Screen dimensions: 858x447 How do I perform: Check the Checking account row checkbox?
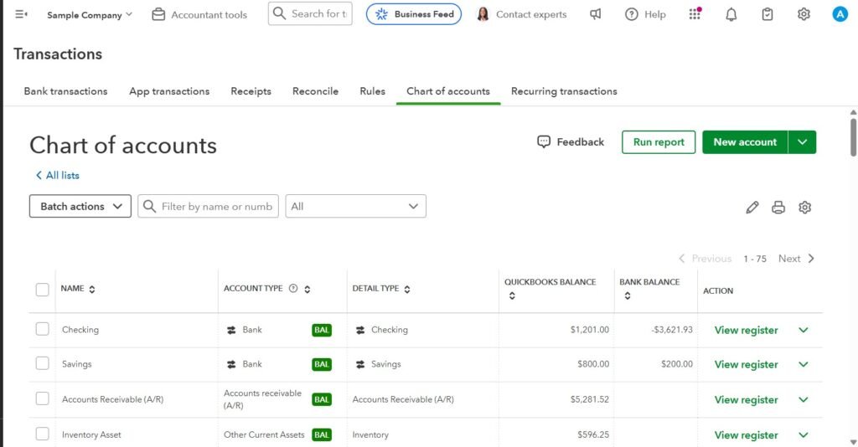coord(43,329)
